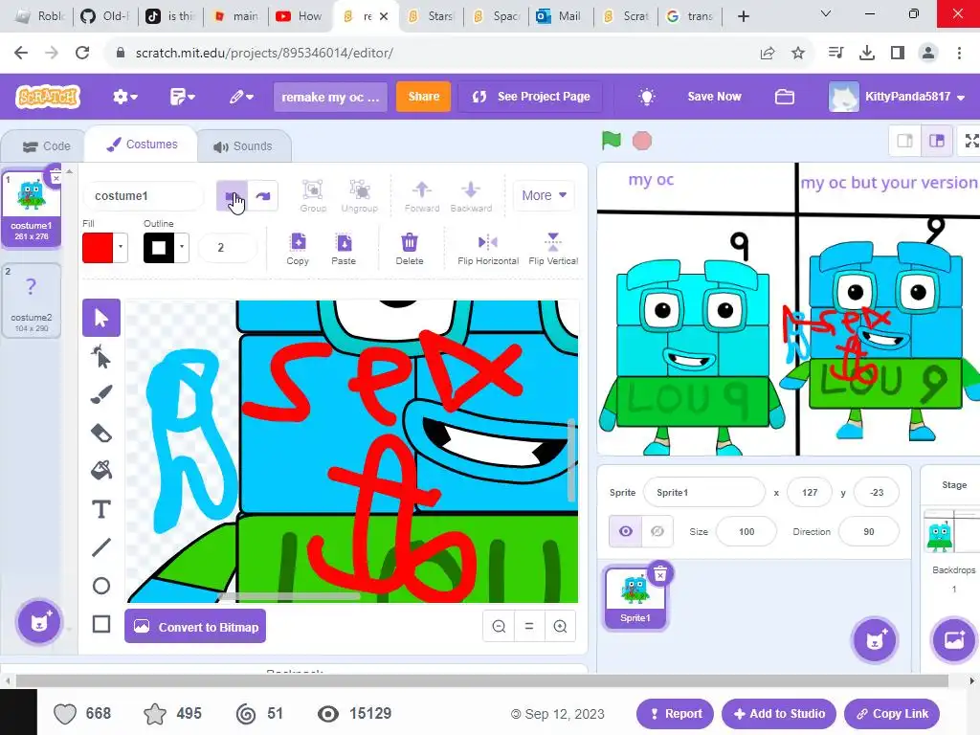The width and height of the screenshot is (980, 735).
Task: Hide the sprite with crossed-eye toggle
Action: pos(657,531)
